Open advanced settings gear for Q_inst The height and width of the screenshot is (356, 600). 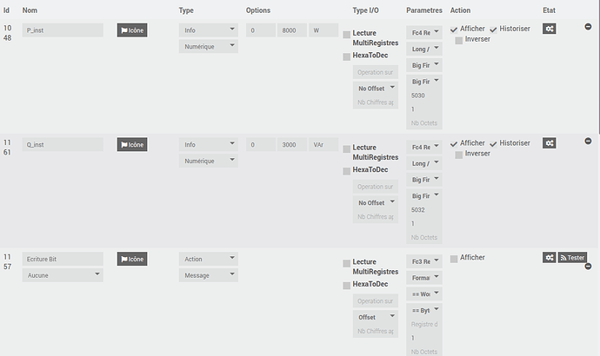click(x=549, y=143)
